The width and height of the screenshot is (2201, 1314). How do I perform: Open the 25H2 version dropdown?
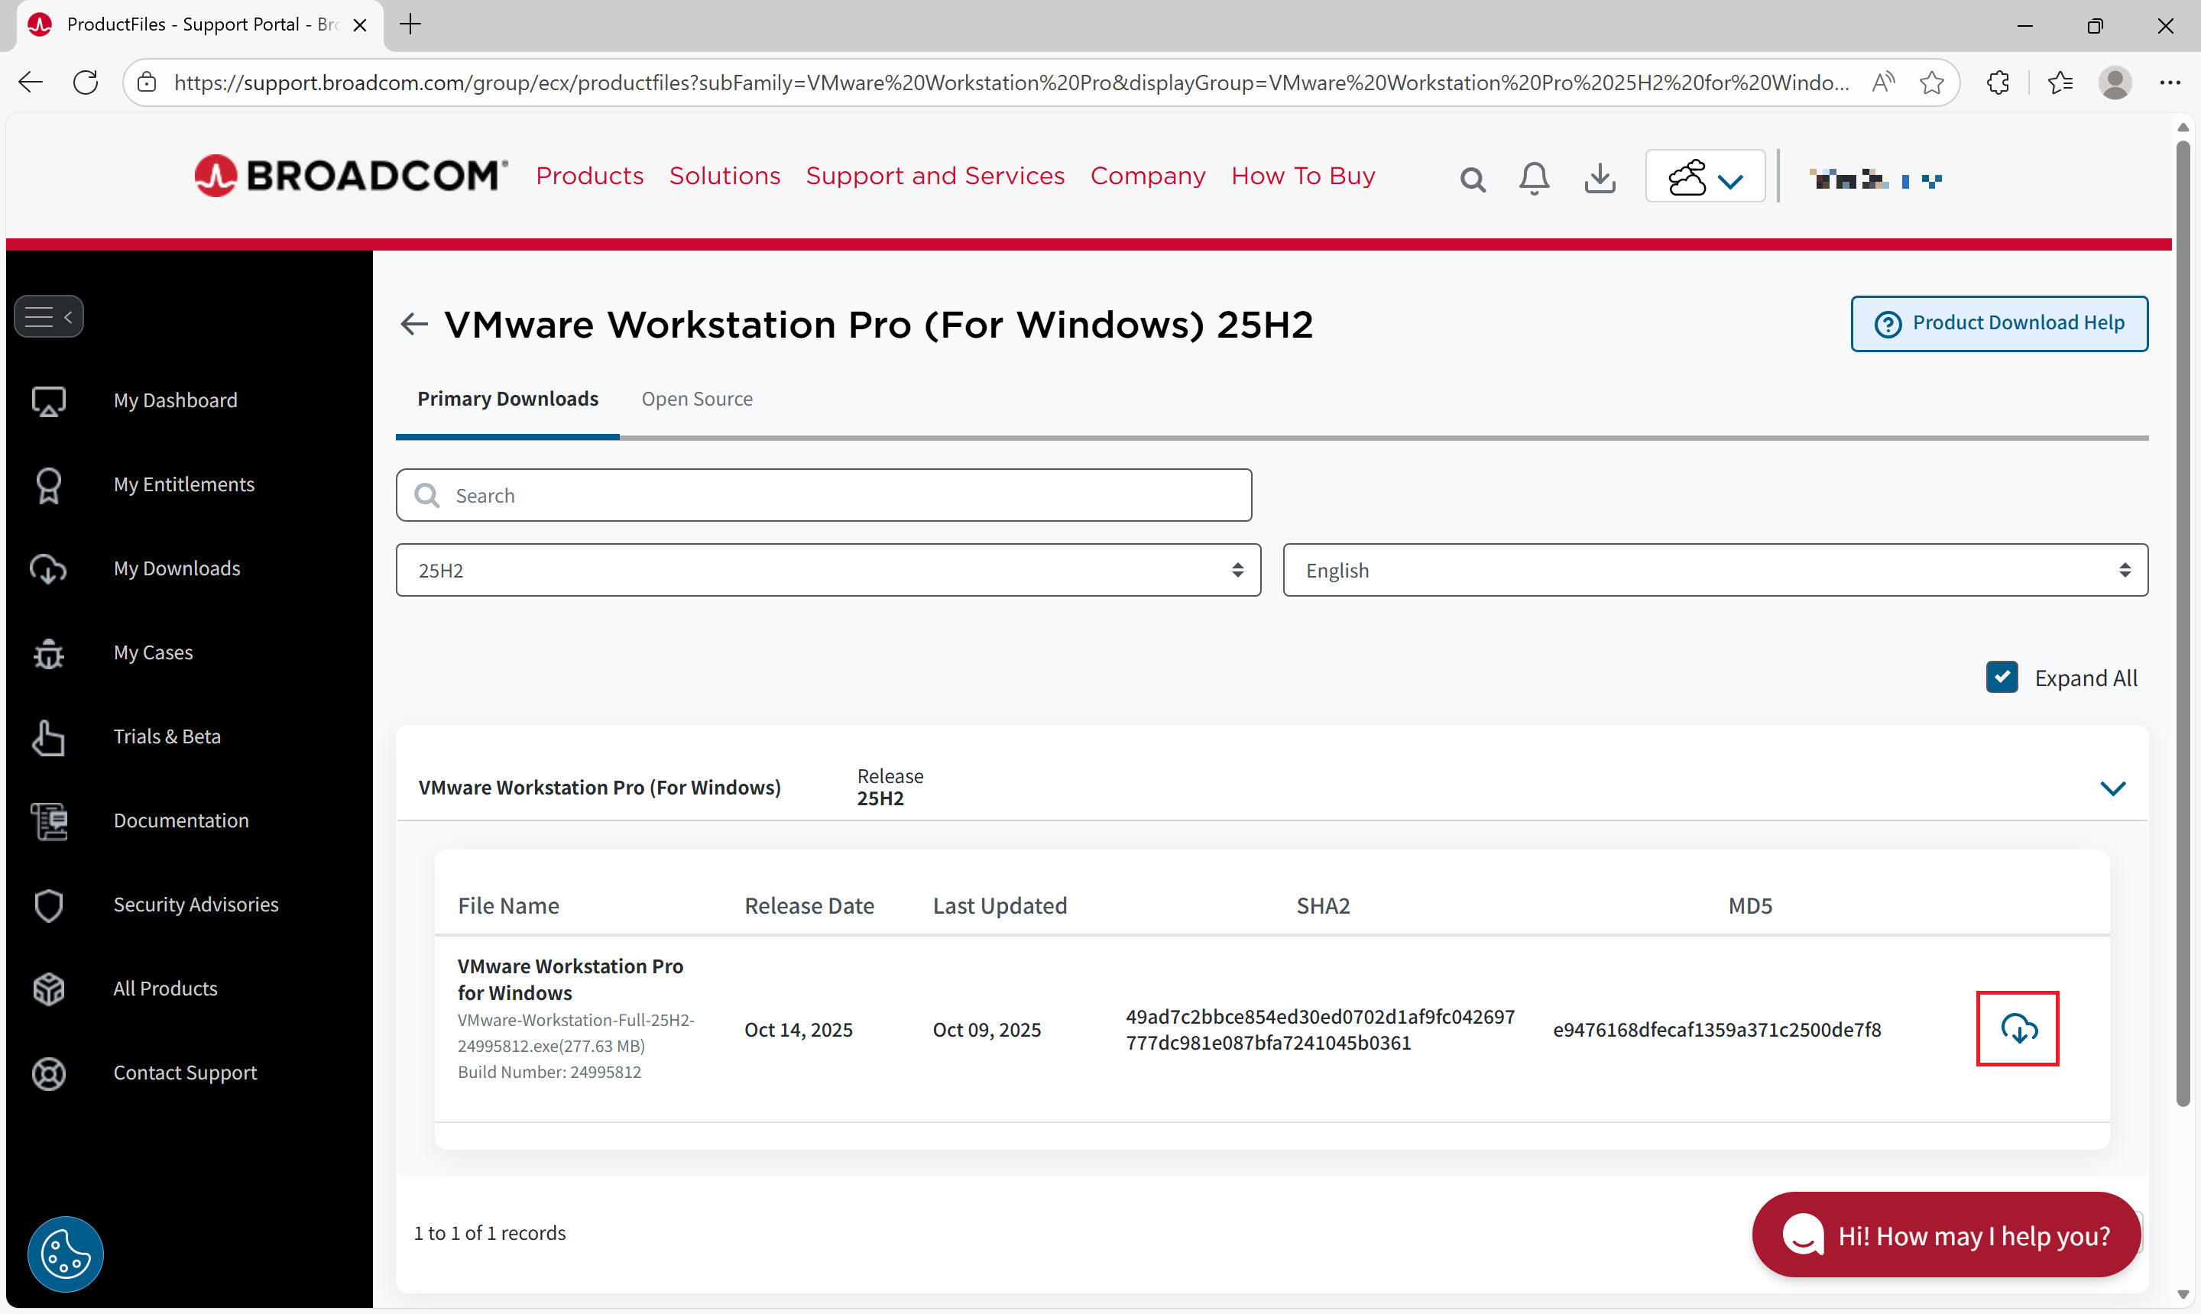click(x=827, y=570)
